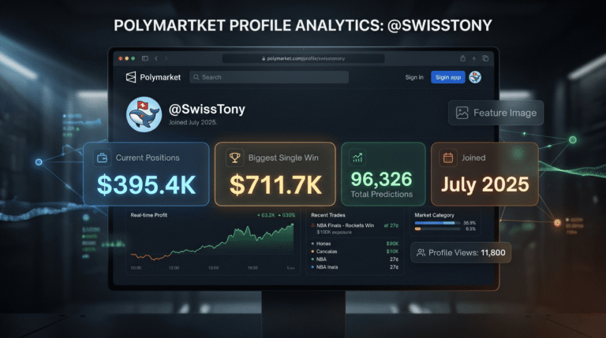Click the briefcase icon on Current Positions

click(x=102, y=158)
